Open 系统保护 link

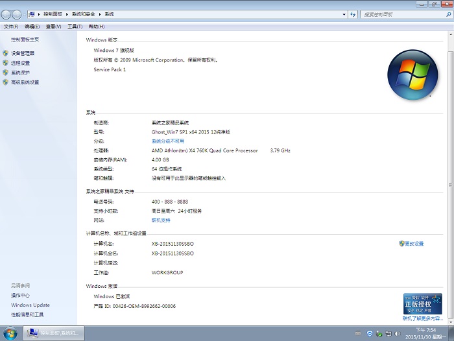click(x=20, y=73)
